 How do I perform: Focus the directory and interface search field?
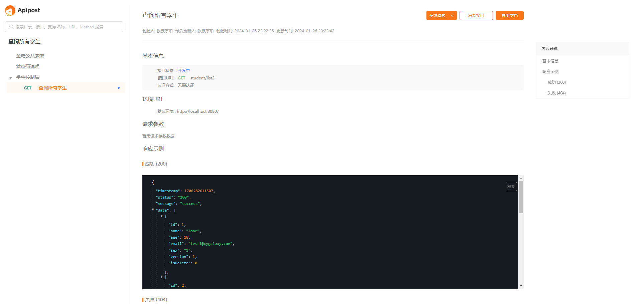(x=67, y=27)
